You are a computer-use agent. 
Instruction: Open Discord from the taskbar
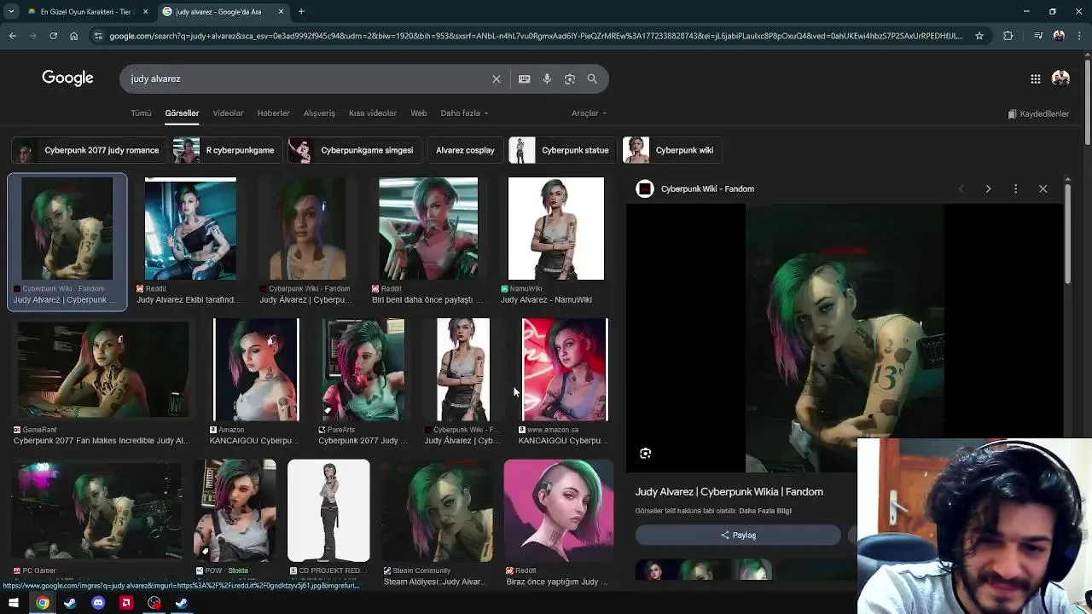[98, 603]
